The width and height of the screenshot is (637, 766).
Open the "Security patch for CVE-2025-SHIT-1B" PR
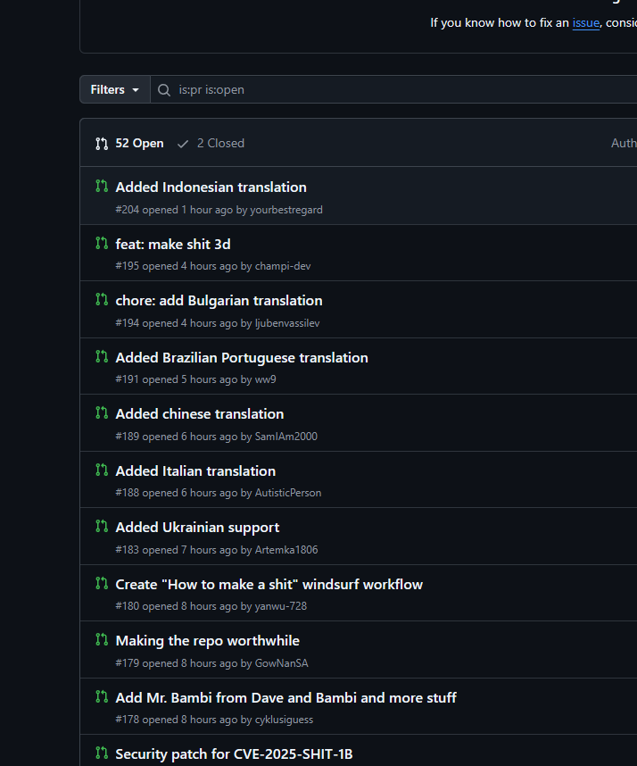(234, 754)
